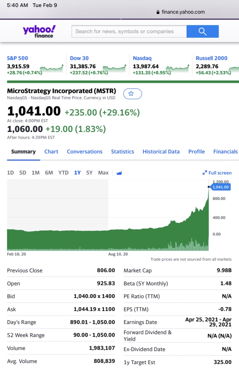The image size is (239, 372).
Task: Click the Yahoo Finance logo
Action: coord(39,31)
